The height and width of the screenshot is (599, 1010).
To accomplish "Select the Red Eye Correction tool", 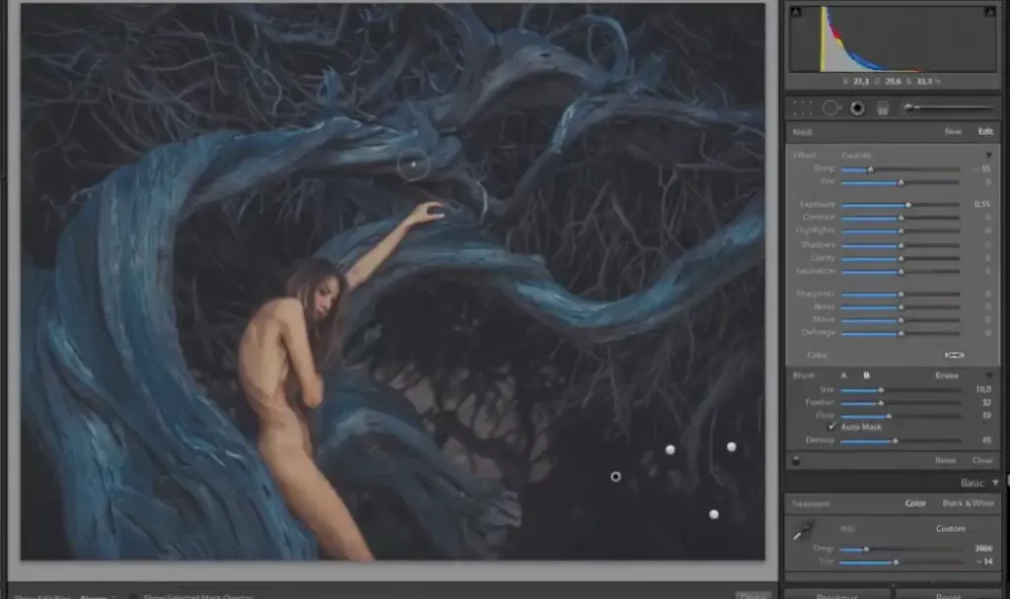I will (857, 108).
